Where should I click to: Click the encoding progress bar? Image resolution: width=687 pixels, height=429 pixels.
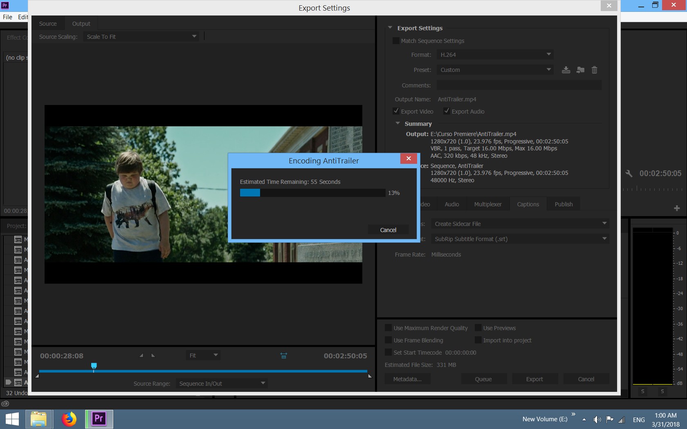coord(312,192)
